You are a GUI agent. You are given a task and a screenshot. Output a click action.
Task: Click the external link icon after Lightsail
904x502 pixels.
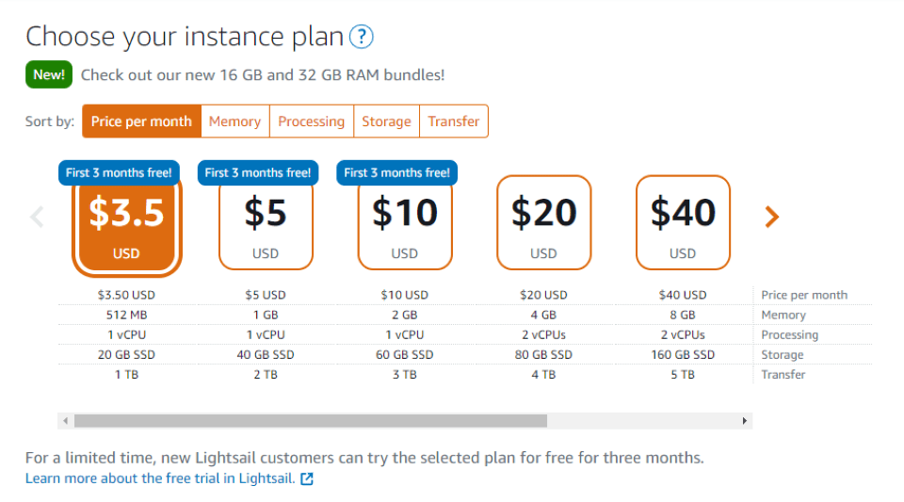(306, 478)
